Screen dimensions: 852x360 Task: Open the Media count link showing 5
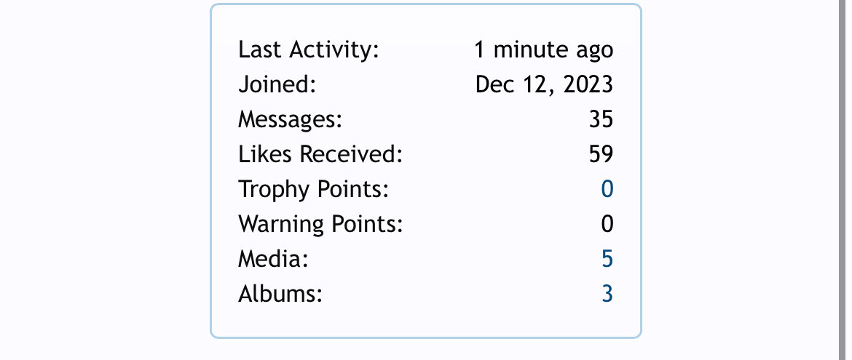(x=607, y=259)
